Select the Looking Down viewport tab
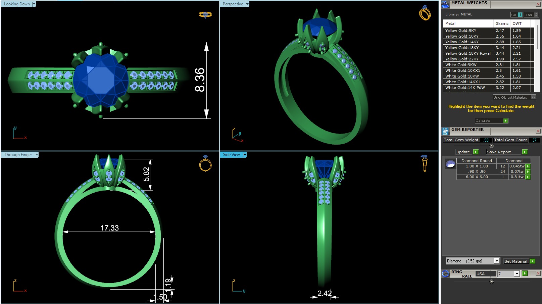Viewport: 542px width, 304px height. click(x=17, y=4)
